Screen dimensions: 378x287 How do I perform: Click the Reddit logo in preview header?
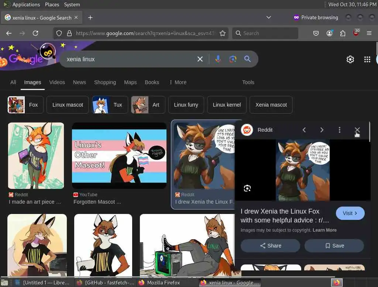pos(247,130)
